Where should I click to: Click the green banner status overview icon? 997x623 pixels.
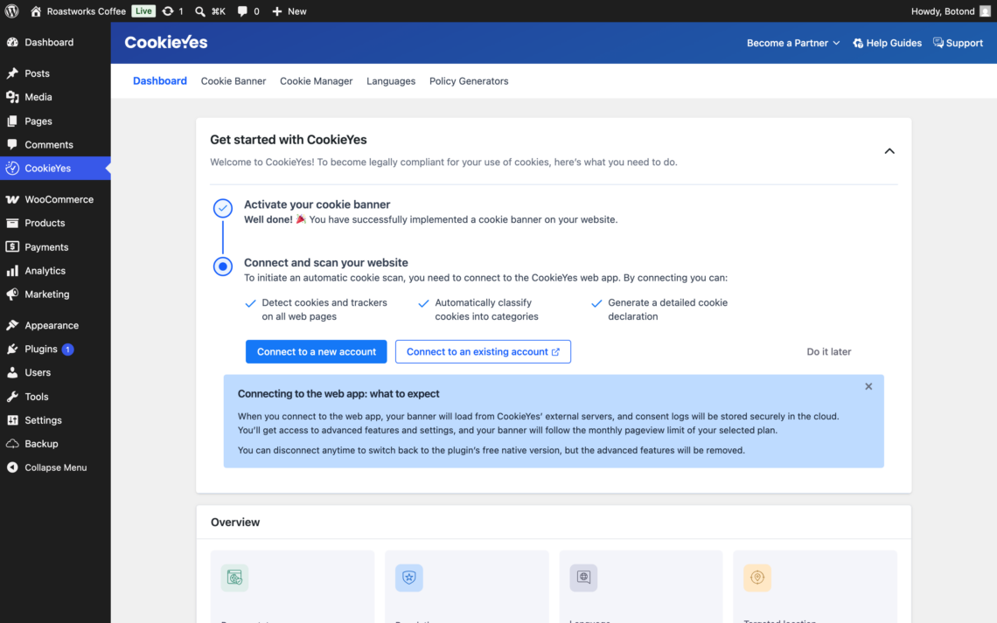[x=234, y=578]
